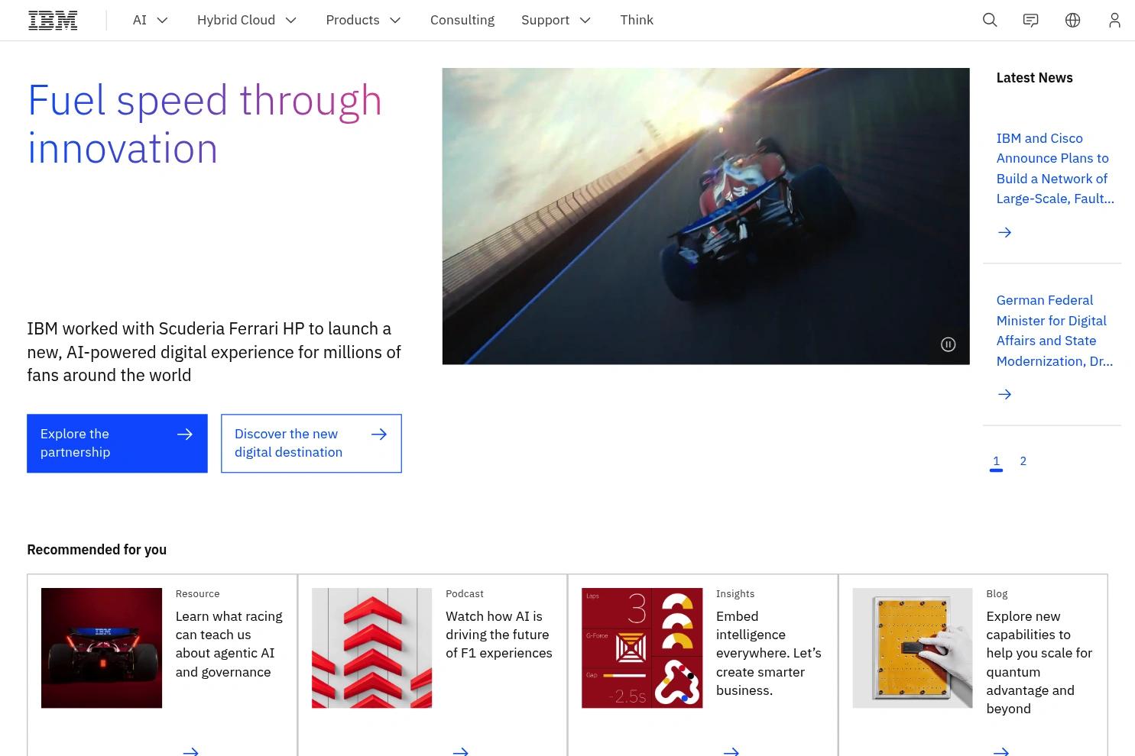Image resolution: width=1135 pixels, height=756 pixels.
Task: Expand the Hybrid Cloud menu
Action: coord(247,21)
